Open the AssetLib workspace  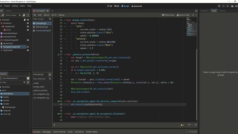pos(136,6)
